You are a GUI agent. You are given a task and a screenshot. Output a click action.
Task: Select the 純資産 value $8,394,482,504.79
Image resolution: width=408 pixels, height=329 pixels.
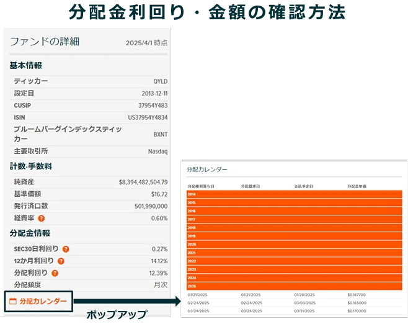pos(143,182)
